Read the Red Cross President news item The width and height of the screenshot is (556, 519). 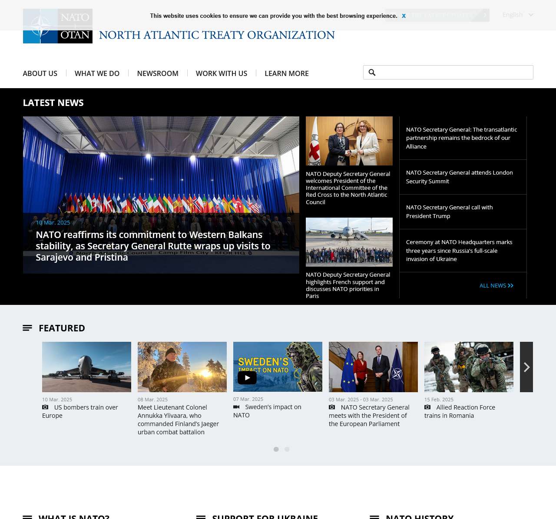pyautogui.click(x=348, y=188)
